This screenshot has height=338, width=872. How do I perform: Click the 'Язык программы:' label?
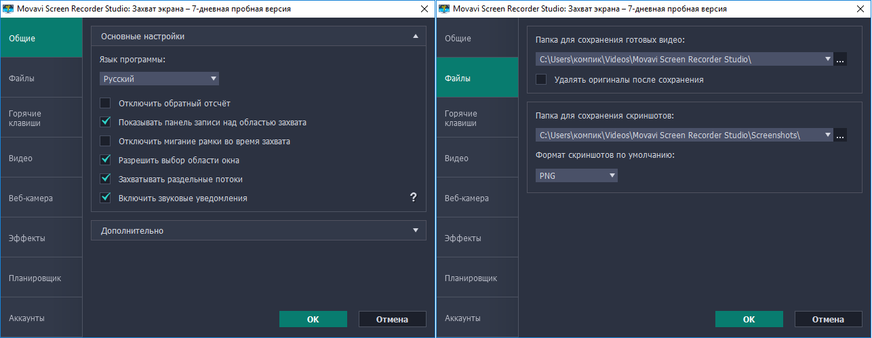point(132,60)
